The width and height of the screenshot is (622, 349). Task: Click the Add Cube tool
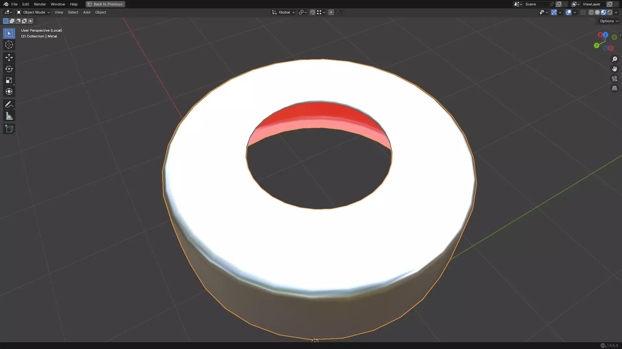9,129
